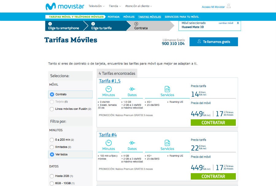Click the Minutos clock icon in Tarifa #4
This screenshot has height=186, width=276.
point(109,143)
